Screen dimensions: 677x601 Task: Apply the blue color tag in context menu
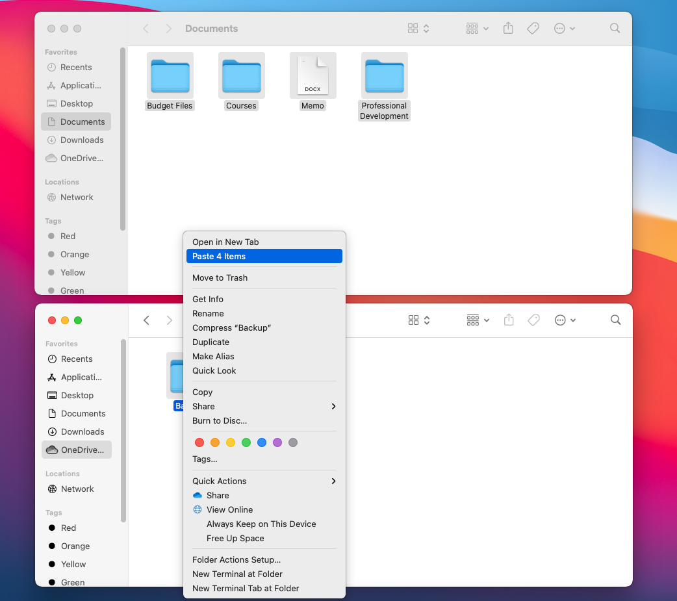click(262, 442)
